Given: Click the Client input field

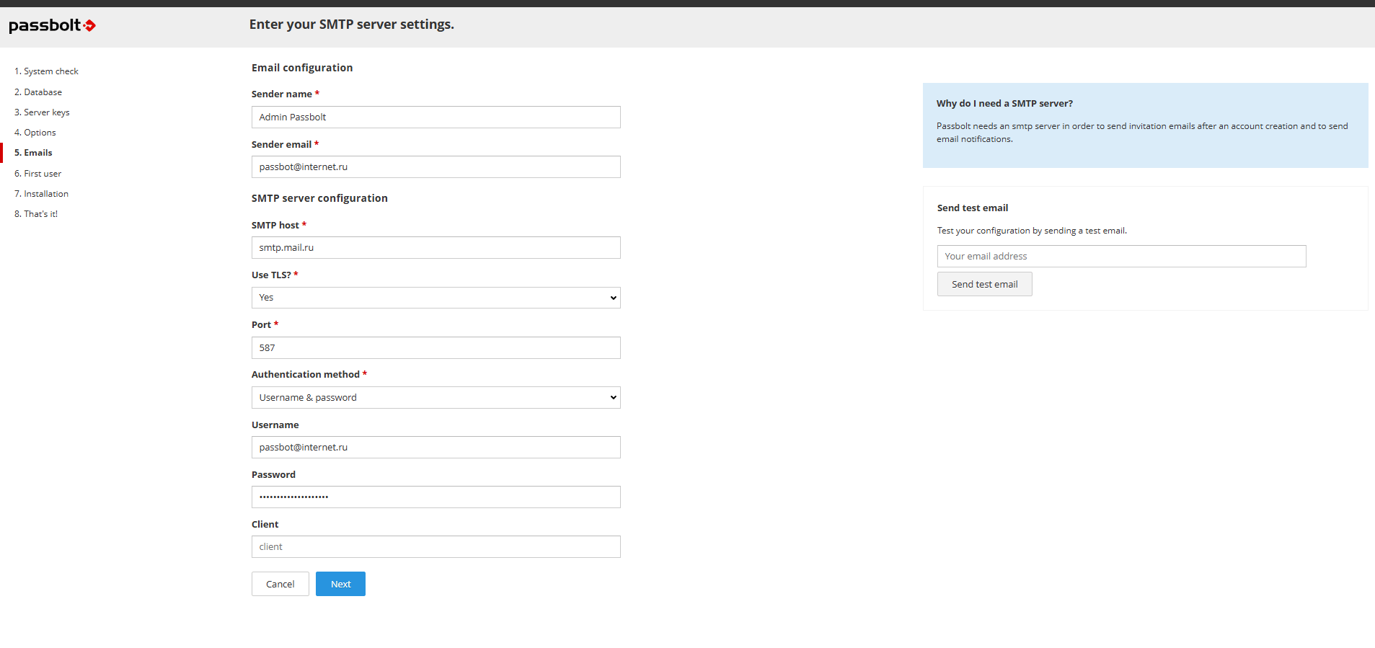Looking at the screenshot, I should coord(436,546).
